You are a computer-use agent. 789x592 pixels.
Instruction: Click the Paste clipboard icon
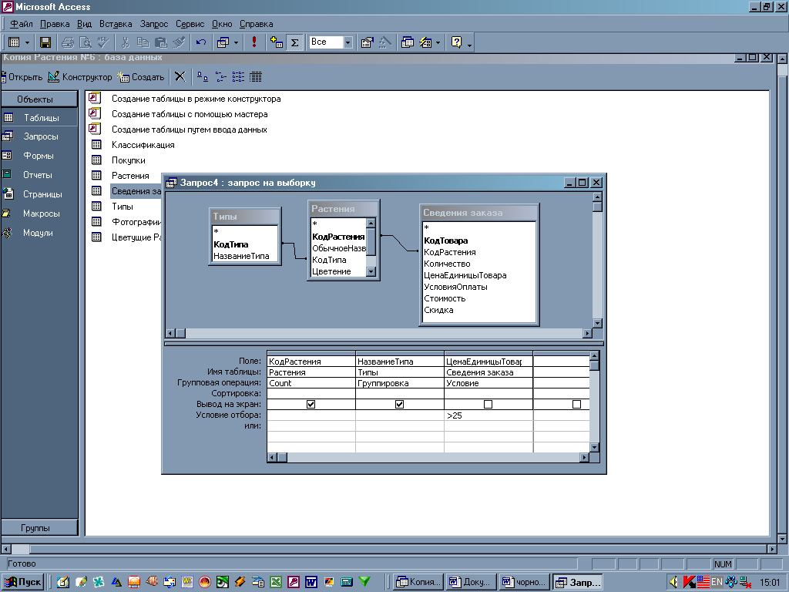[x=161, y=42]
